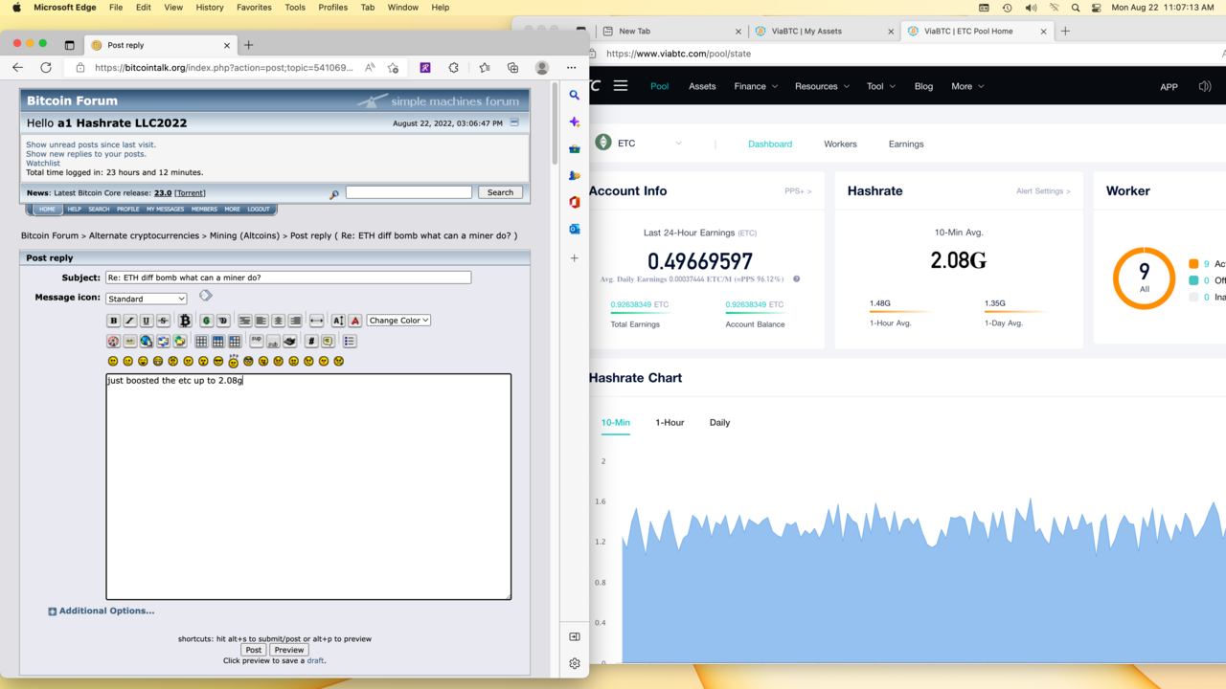Expand ViaBTC Resources menu
1226x689 pixels.
click(822, 86)
